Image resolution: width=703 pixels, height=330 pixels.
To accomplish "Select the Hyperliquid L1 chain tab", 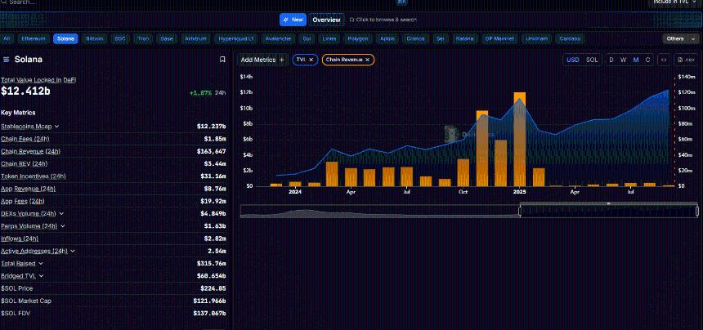I will pyautogui.click(x=235, y=39).
